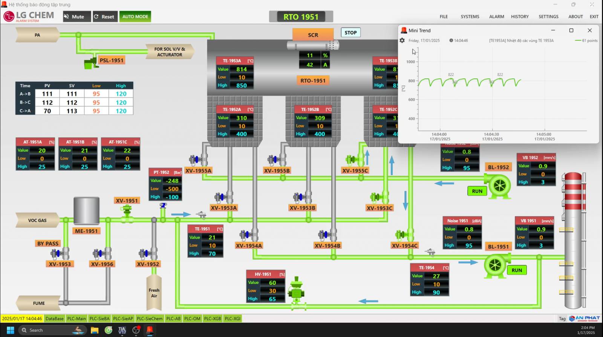603x337 pixels.
Task: Toggle the Mute alarm button
Action: (x=77, y=17)
